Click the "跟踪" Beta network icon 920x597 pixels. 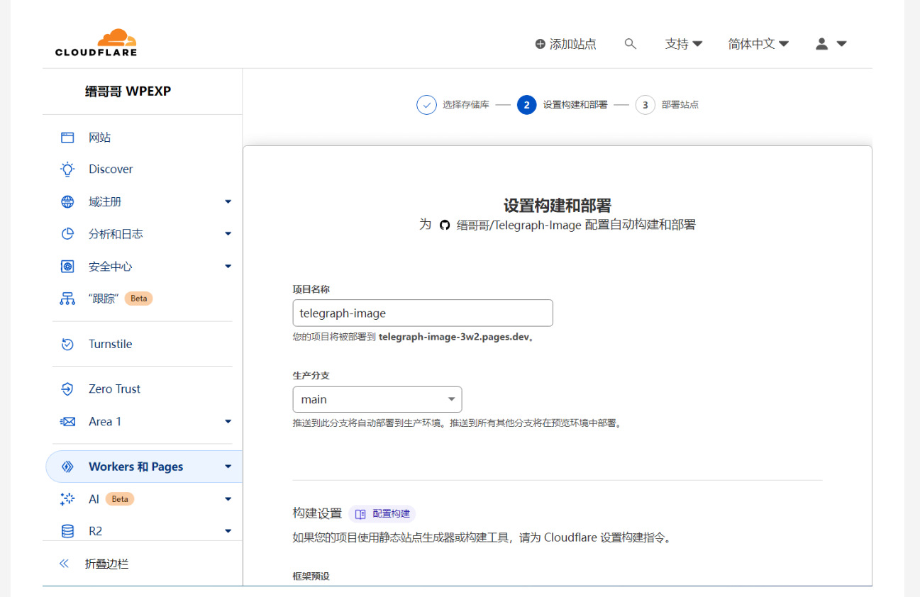[67, 298]
